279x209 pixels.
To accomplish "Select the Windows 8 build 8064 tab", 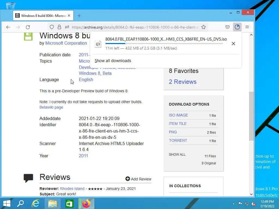I will 43,16.
